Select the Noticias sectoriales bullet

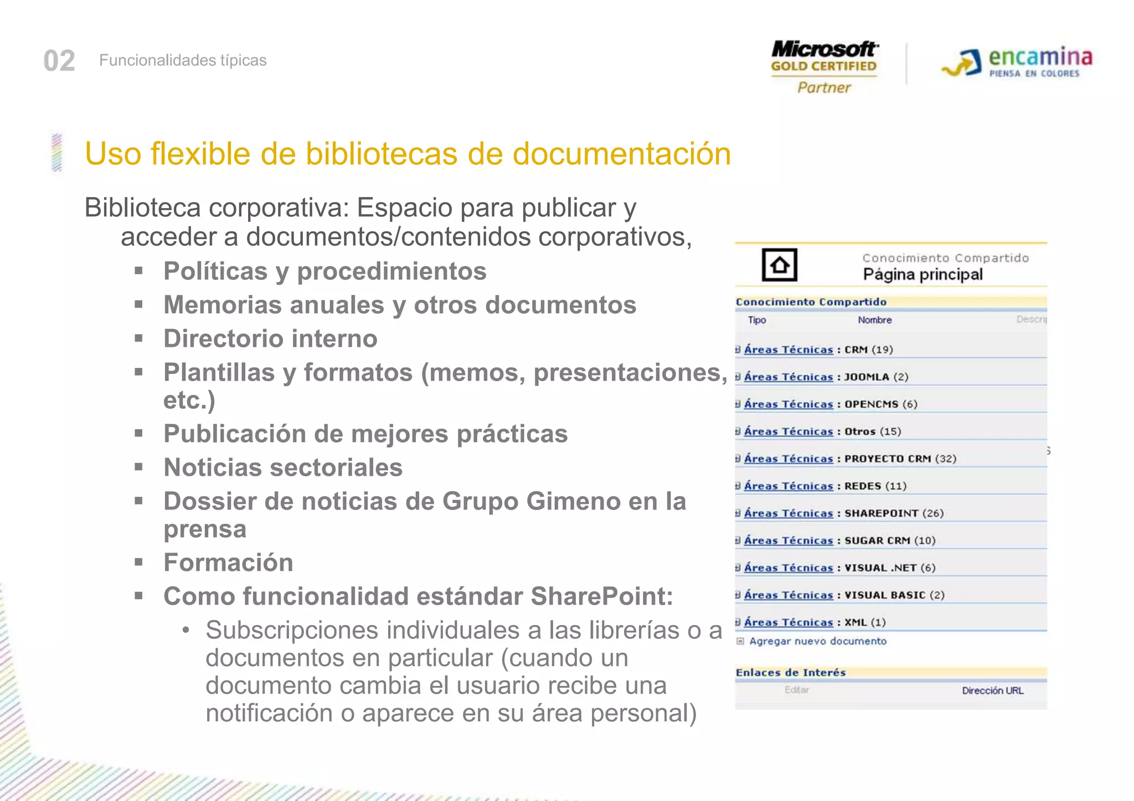[283, 467]
